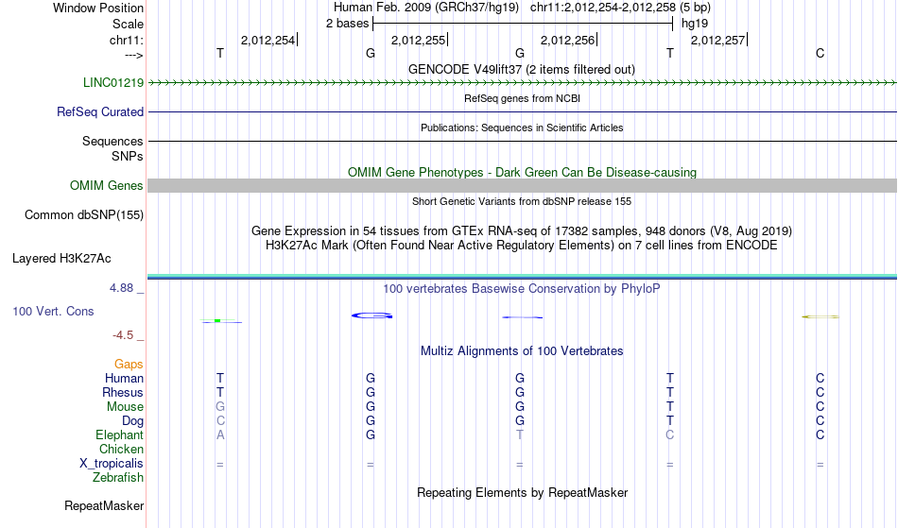Click the X_tropicalis species label

(112, 464)
